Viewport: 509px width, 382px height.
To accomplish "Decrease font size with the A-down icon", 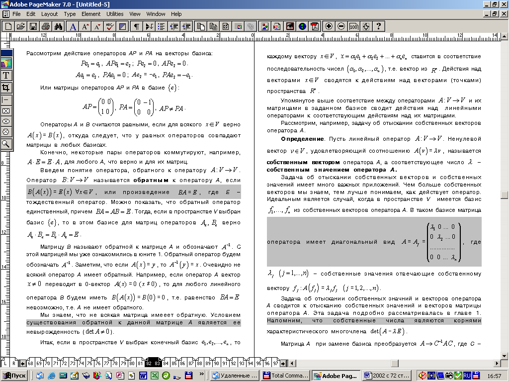I will (x=97, y=26).
